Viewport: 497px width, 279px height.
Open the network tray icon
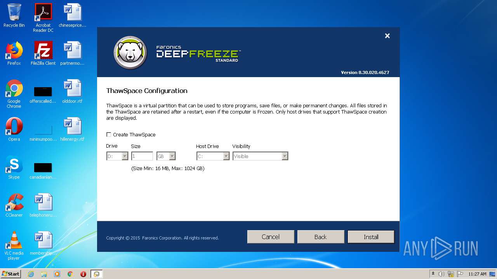tap(451, 274)
